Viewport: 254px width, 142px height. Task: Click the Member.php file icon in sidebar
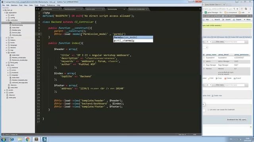click(11, 30)
